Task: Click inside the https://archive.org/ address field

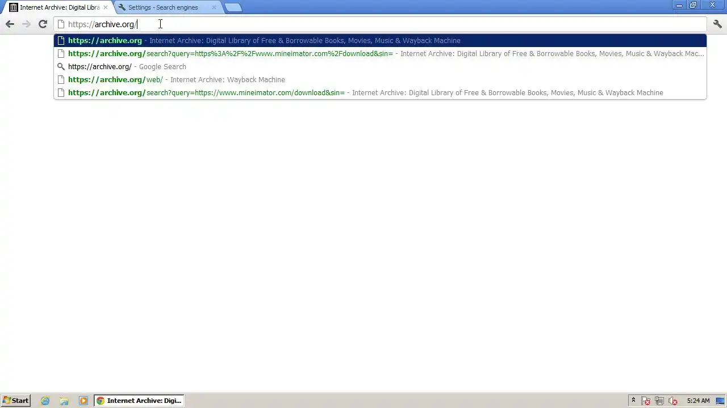Action: [x=381, y=24]
